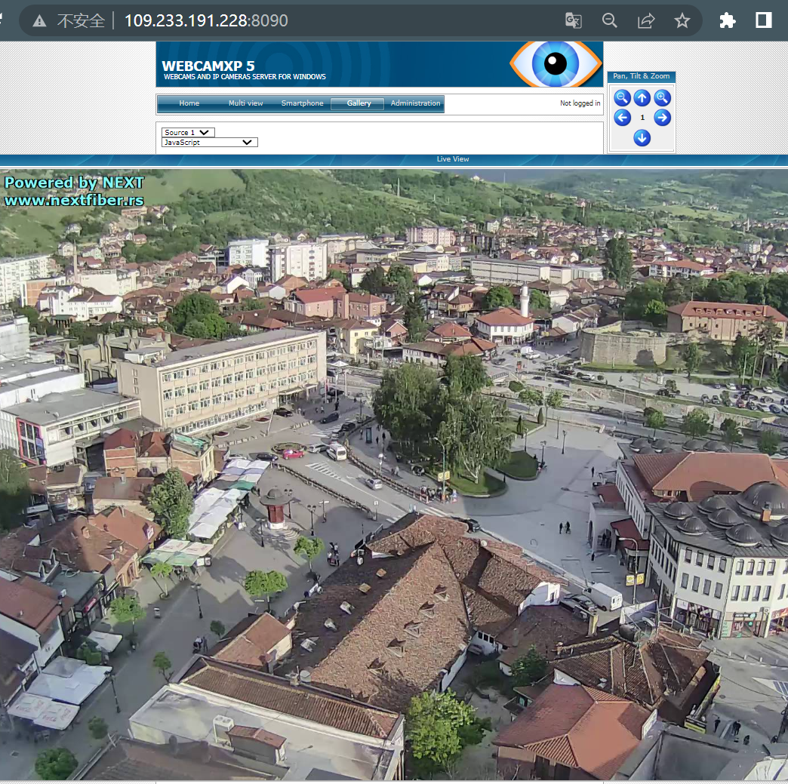Pan the camera left with left arrow
The height and width of the screenshot is (784, 788).
tap(622, 118)
